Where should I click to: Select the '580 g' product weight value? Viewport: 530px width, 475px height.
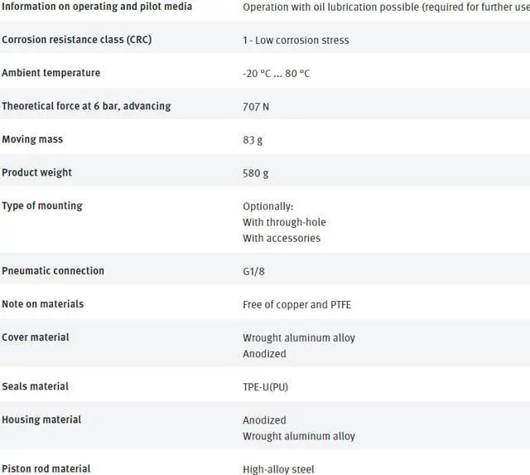tap(255, 173)
